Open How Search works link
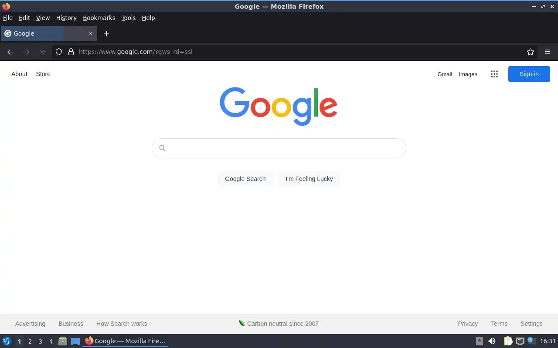Viewport: 558px width, 348px height. point(122,324)
